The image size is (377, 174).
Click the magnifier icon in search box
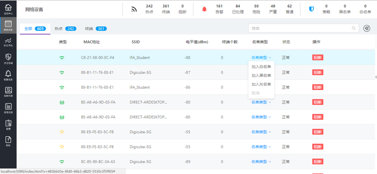tap(354, 28)
